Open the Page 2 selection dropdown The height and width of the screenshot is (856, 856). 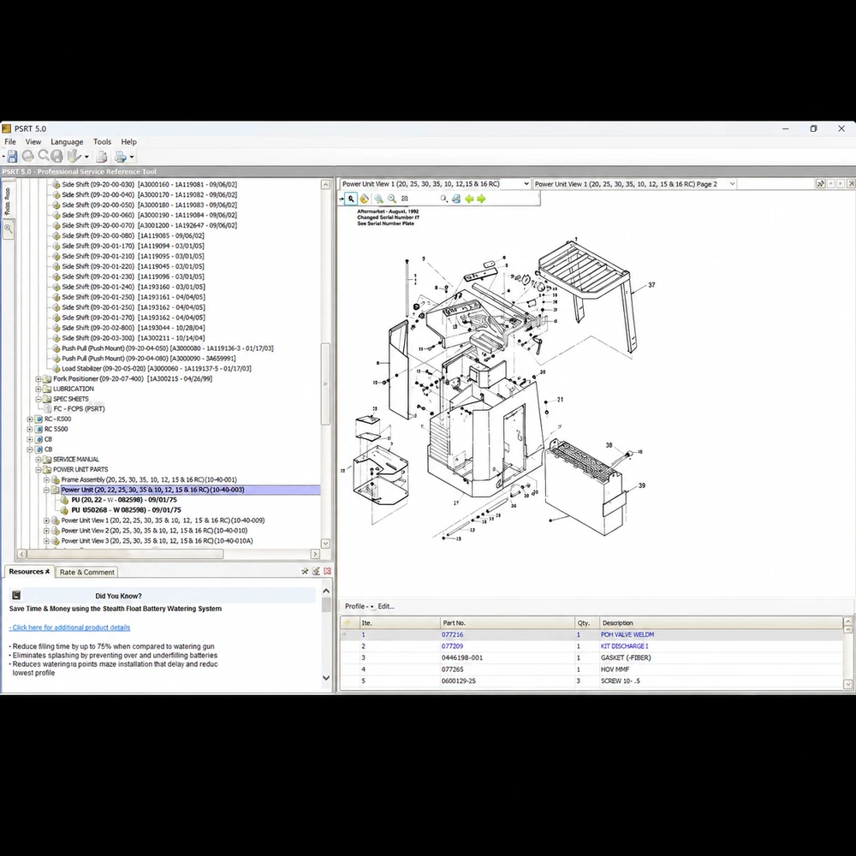[x=732, y=184]
